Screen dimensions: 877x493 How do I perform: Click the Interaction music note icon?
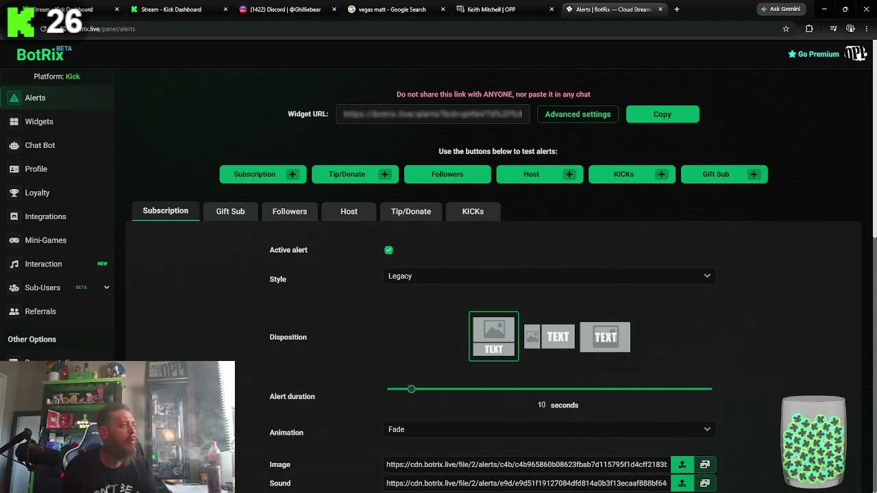[14, 264]
